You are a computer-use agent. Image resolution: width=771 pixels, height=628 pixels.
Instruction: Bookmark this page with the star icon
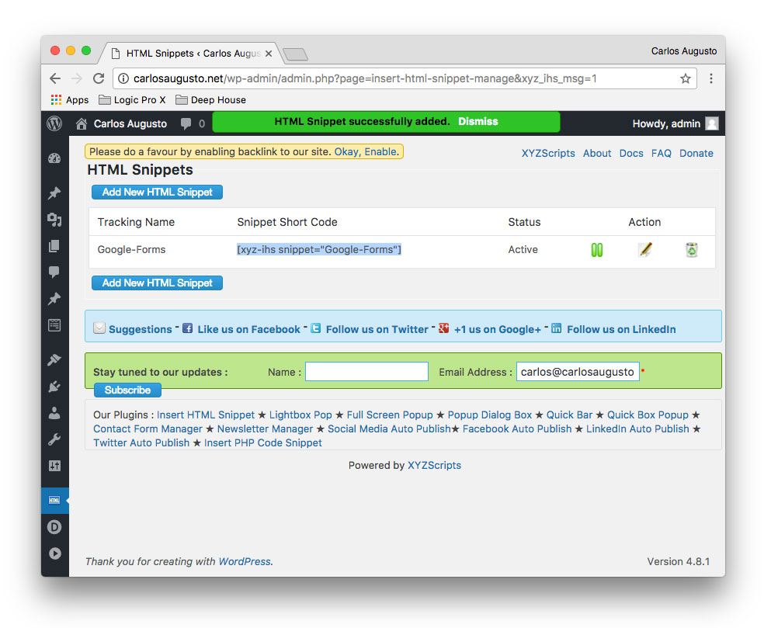686,78
